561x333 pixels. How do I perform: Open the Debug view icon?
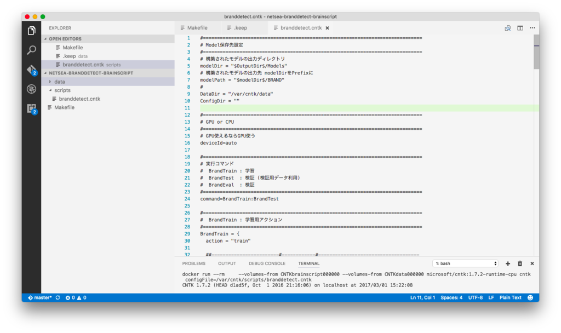31,89
